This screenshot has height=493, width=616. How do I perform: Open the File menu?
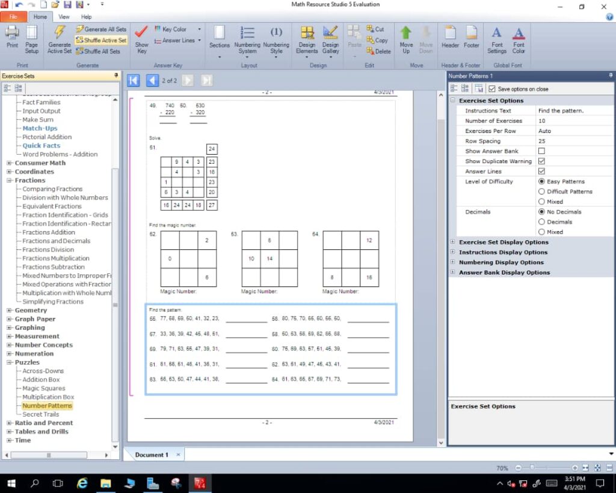point(14,17)
